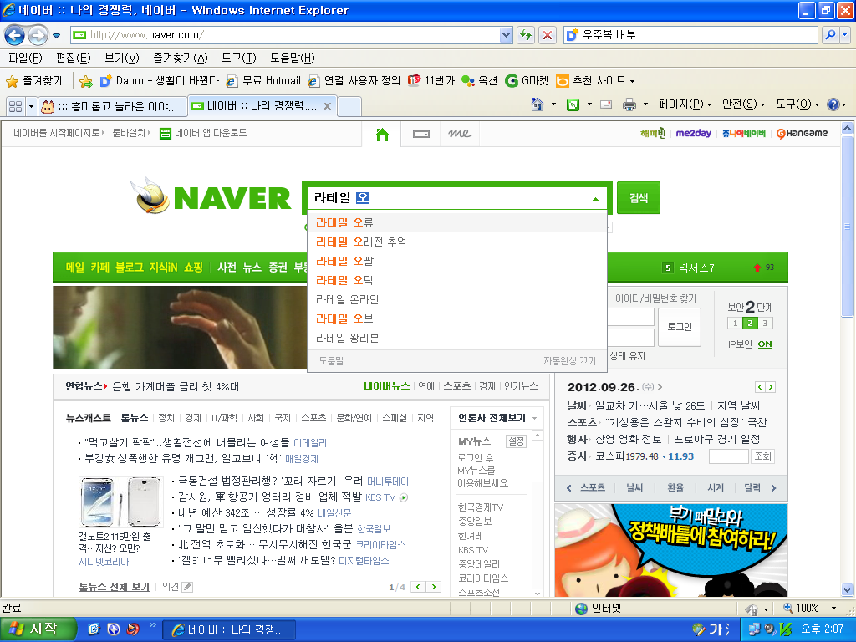
Task: Open the G마켓 favorites shortcut
Action: click(527, 81)
